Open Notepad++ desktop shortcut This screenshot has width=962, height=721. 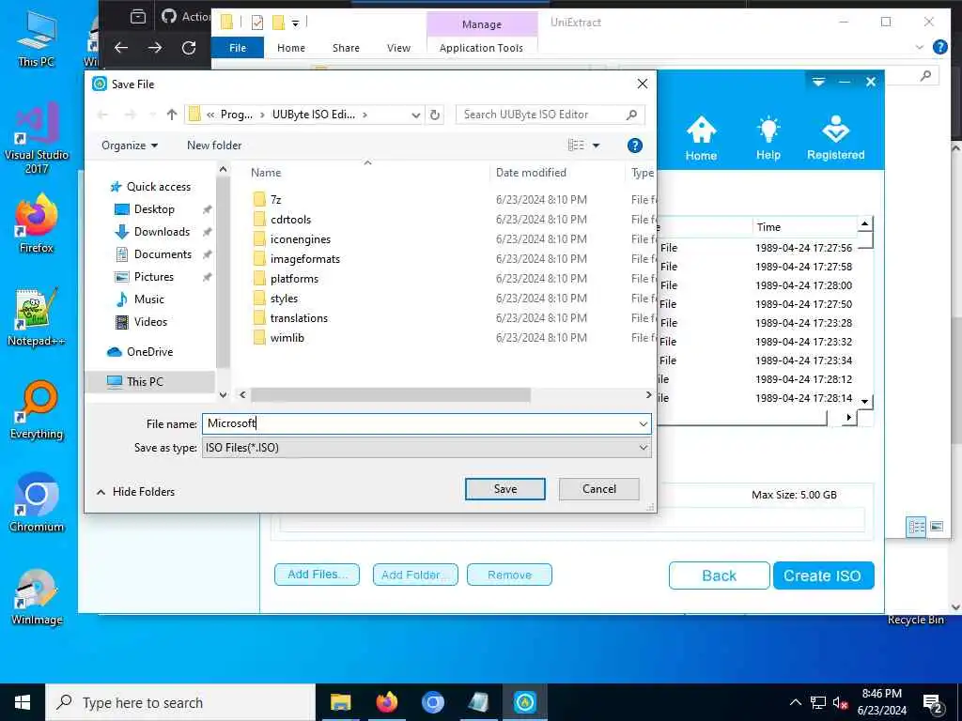(x=37, y=317)
